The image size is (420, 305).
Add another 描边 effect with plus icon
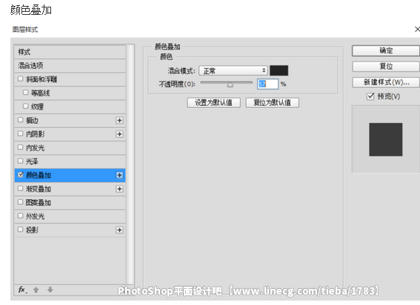[119, 121]
